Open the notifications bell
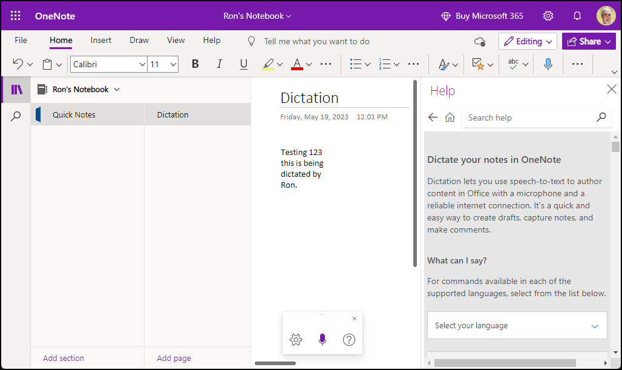The image size is (622, 370). pos(577,16)
